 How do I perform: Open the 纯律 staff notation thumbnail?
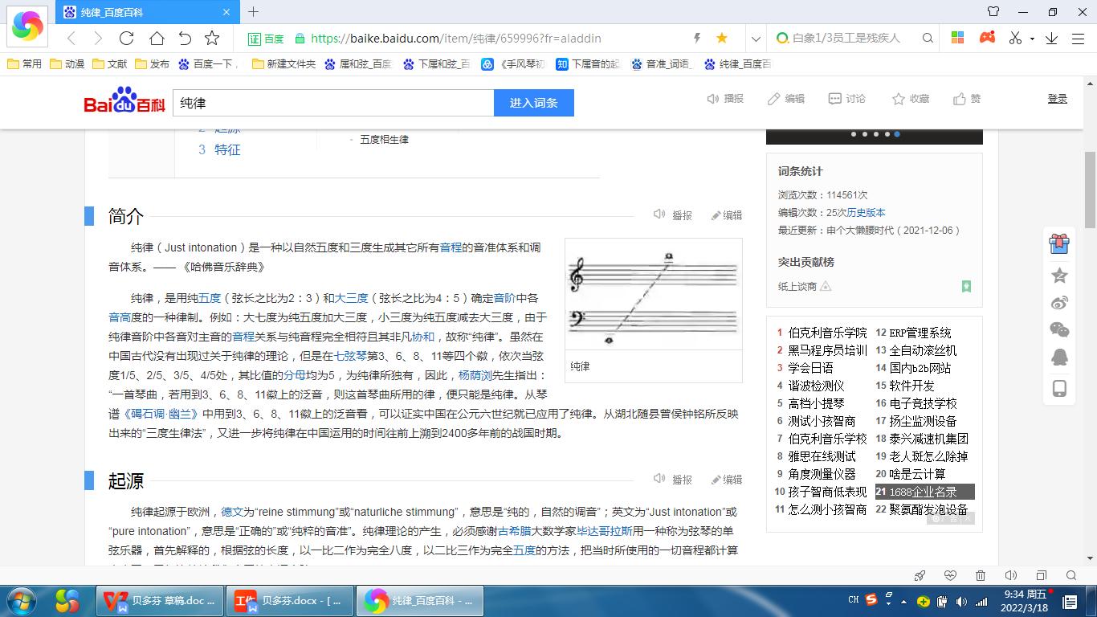(x=653, y=294)
